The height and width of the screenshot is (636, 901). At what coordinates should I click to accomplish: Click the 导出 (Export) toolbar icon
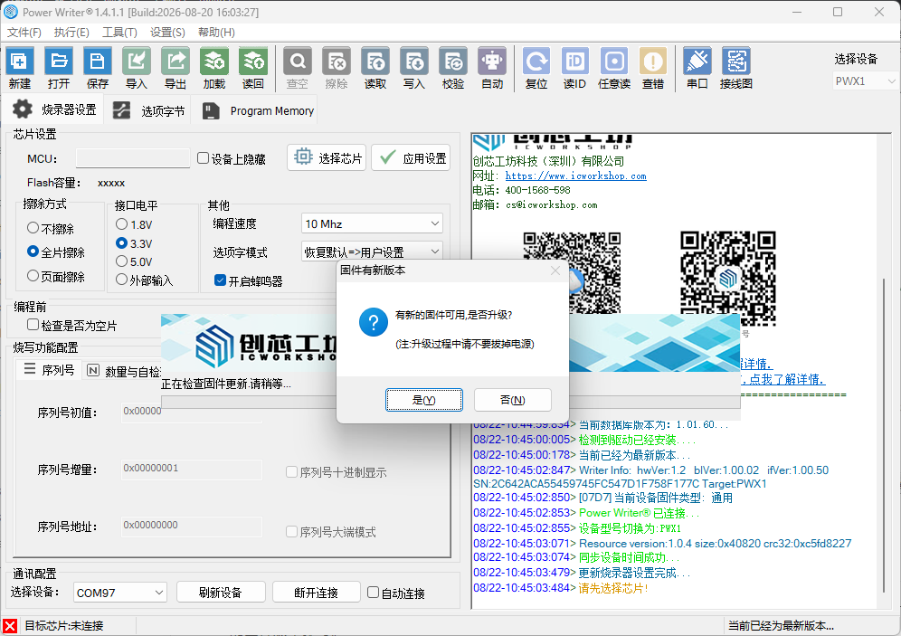pyautogui.click(x=175, y=68)
